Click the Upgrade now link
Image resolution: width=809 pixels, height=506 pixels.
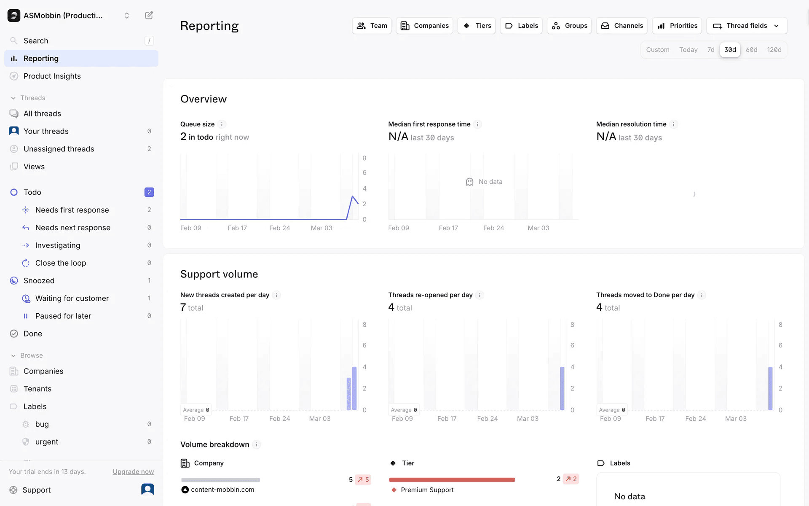(133, 471)
